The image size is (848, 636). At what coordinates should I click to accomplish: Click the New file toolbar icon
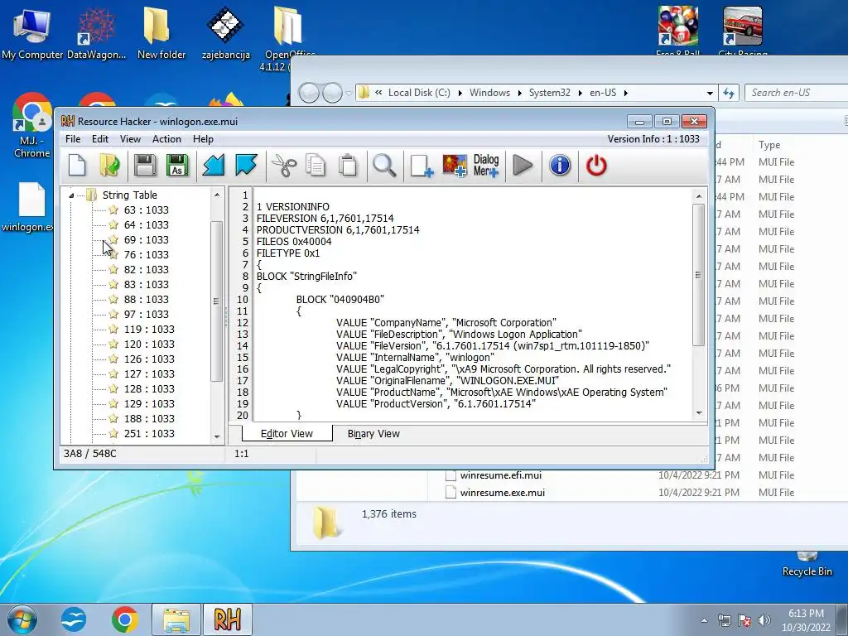click(77, 165)
